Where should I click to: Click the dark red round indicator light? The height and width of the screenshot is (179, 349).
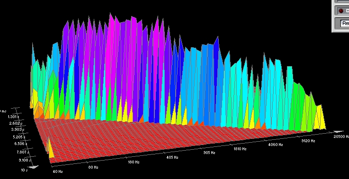click(341, 11)
